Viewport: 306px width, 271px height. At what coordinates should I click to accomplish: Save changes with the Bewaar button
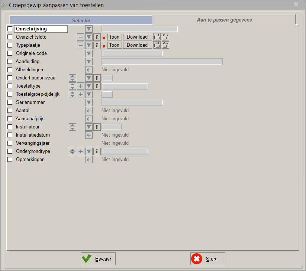click(98, 259)
